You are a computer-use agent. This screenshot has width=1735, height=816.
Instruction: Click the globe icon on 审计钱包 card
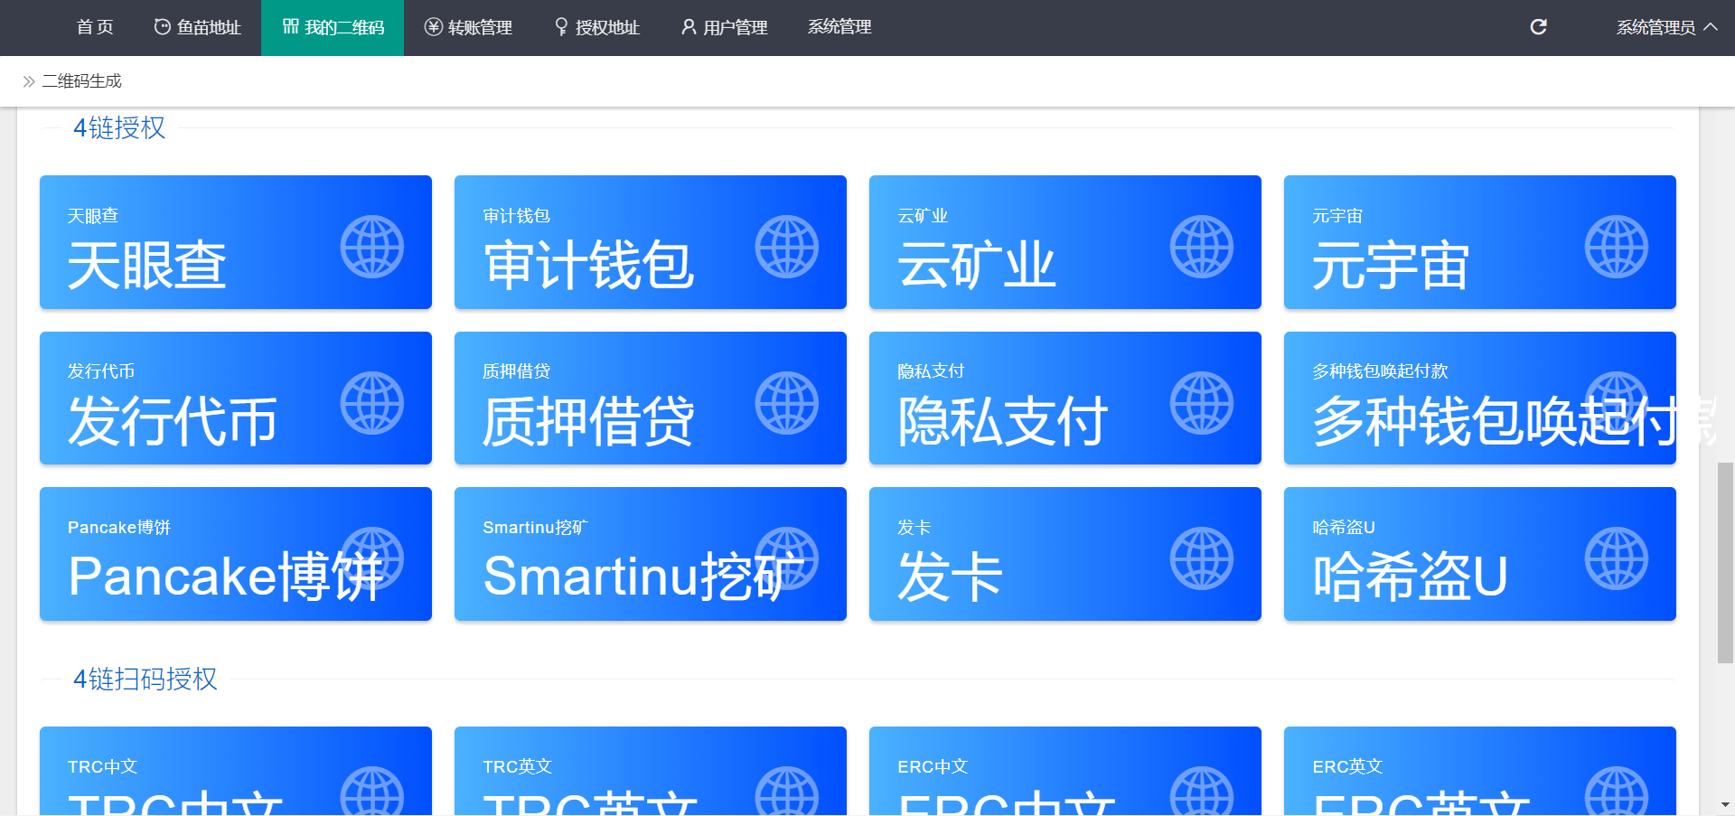pos(786,247)
